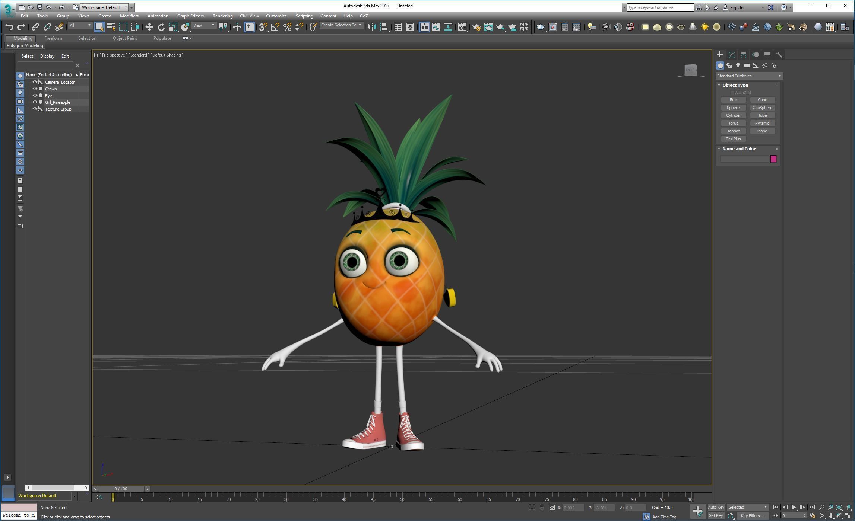Enable the AutoGrid checkbox
Screen dimensions: 855x521
pyautogui.click(x=732, y=93)
